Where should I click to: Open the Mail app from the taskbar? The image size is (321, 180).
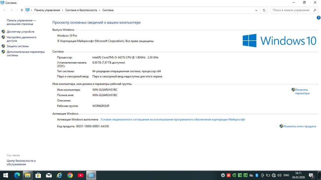click(x=49, y=175)
